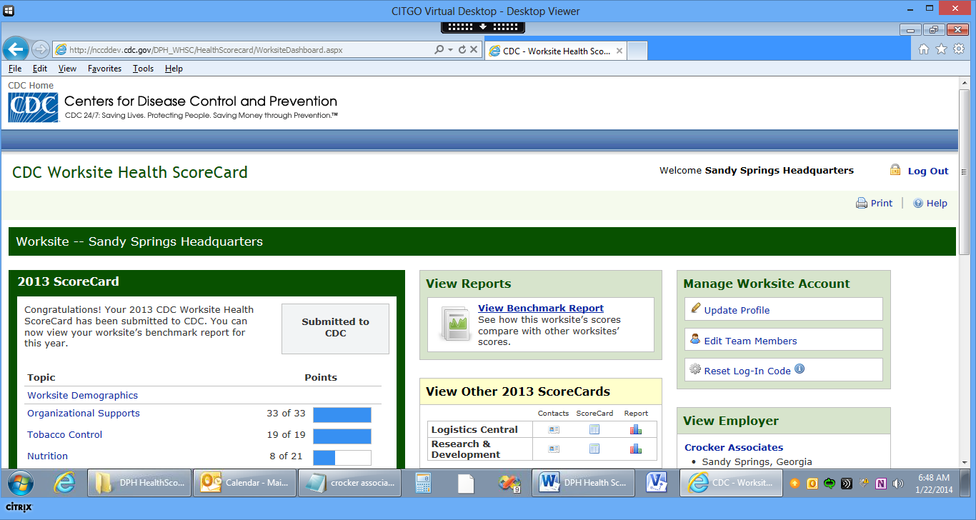Open the Favorites menu
The width and height of the screenshot is (976, 520).
(x=105, y=69)
